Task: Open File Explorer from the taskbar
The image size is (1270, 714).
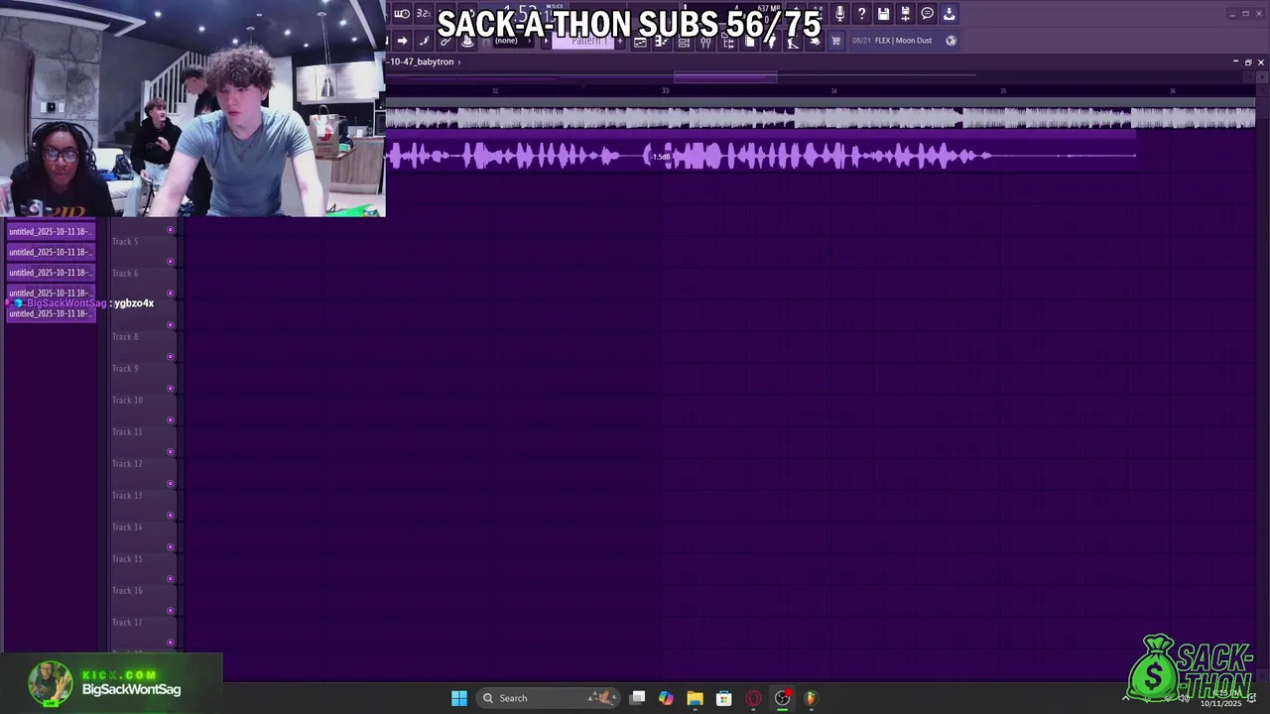Action: coord(695,698)
